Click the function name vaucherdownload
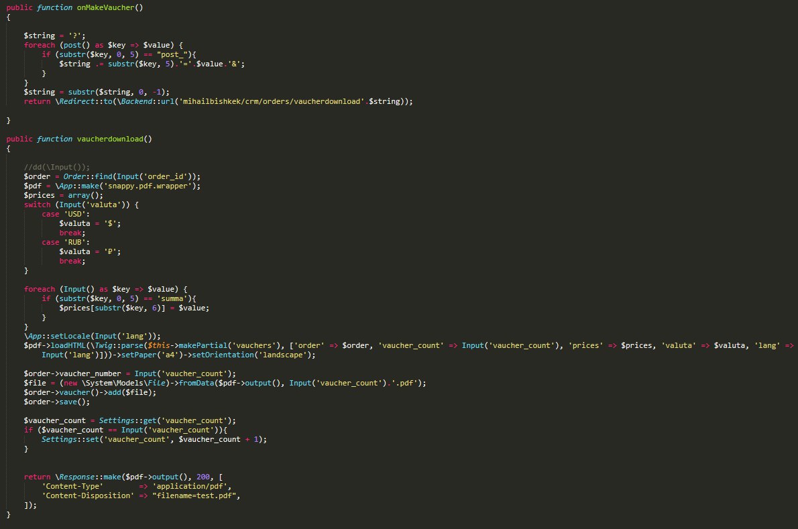This screenshot has width=798, height=529. (x=110, y=139)
